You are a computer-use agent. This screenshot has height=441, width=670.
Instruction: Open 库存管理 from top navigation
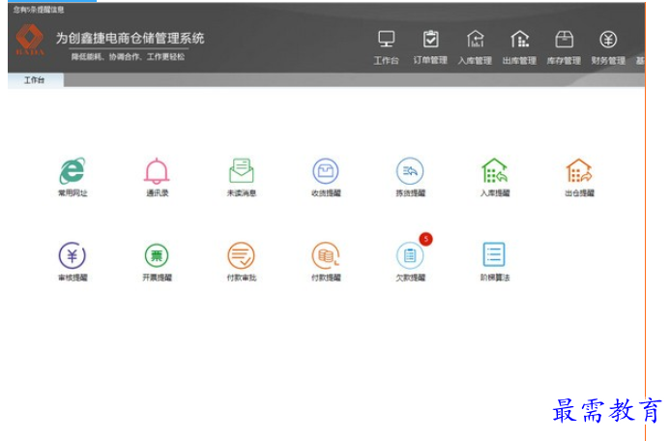[564, 46]
